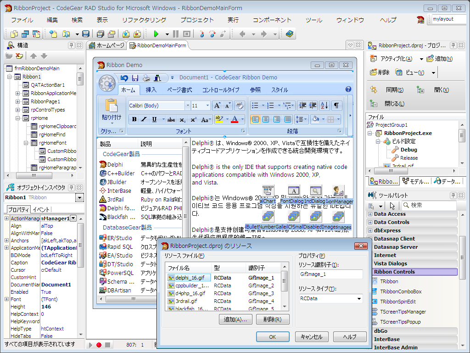The image size is (470, 353).
Task: Click the Grow Font button in the ribbon
Action: point(217,106)
